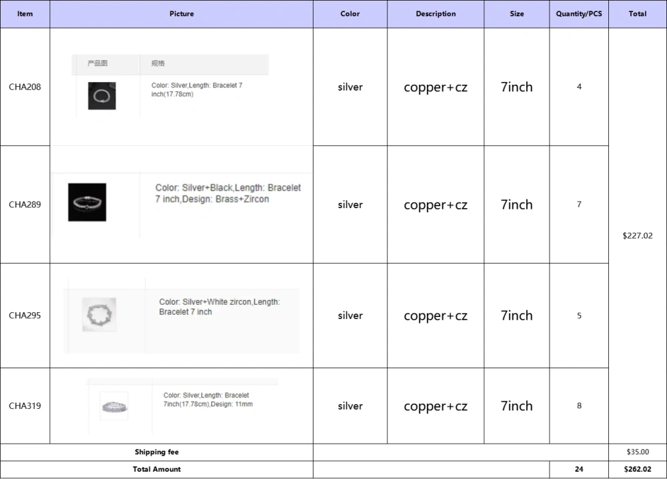This screenshot has height=479, width=667.
Task: Select the $35.00 shipping fee amount
Action: [637, 452]
